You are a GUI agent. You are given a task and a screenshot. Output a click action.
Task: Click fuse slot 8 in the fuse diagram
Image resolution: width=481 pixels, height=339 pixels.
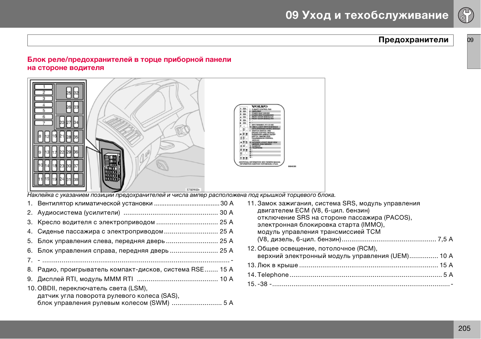tap(40, 136)
